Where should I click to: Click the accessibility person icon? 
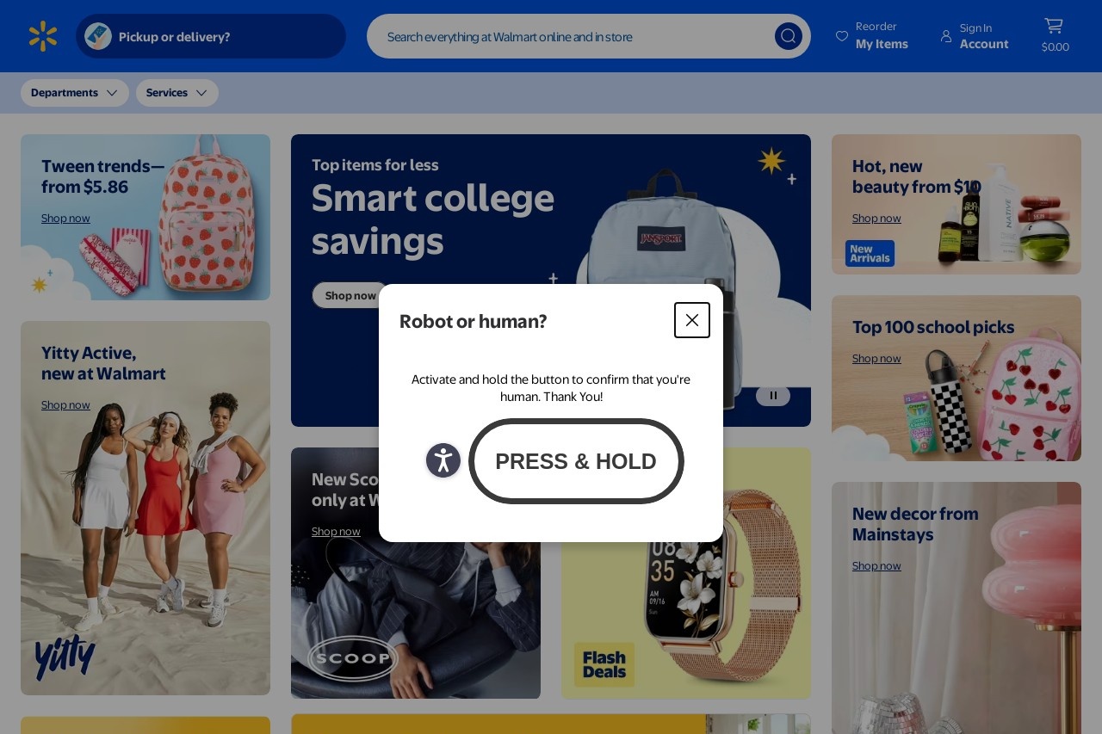click(443, 460)
